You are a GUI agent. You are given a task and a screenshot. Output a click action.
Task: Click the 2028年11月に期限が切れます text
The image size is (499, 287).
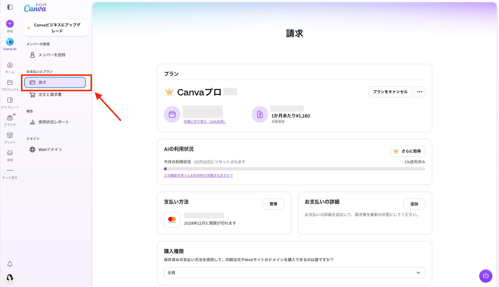coord(210,223)
